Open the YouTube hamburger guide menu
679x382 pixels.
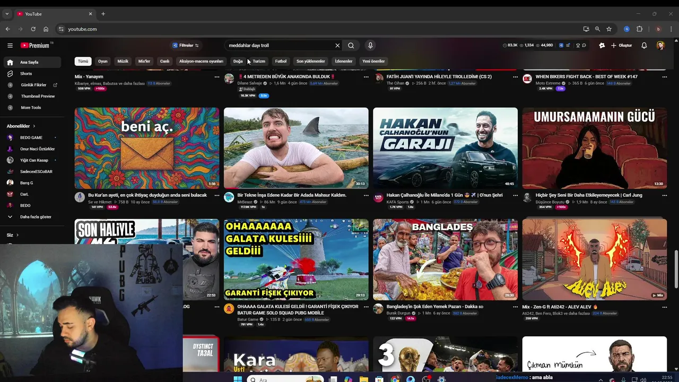[x=10, y=46]
